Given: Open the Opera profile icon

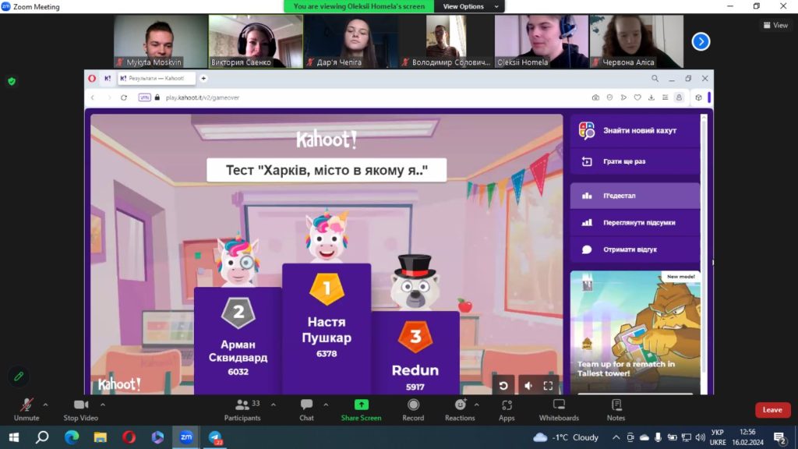Looking at the screenshot, I should point(679,97).
